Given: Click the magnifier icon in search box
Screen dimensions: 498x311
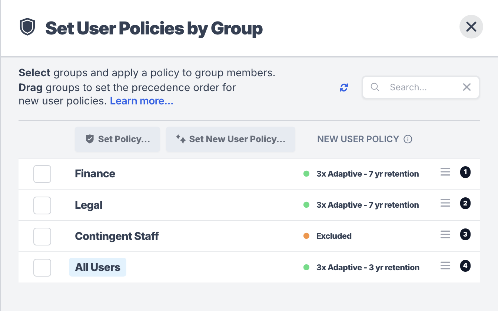Looking at the screenshot, I should tap(375, 87).
